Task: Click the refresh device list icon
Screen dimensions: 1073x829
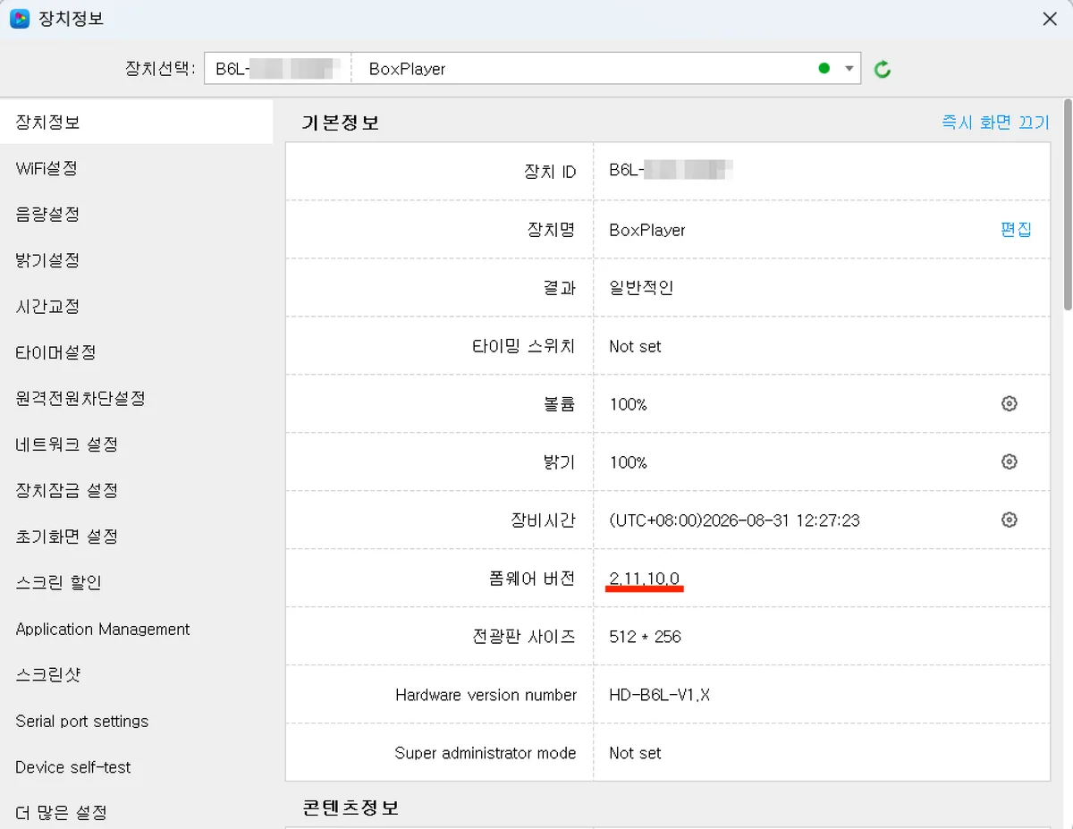Action: pos(883,69)
